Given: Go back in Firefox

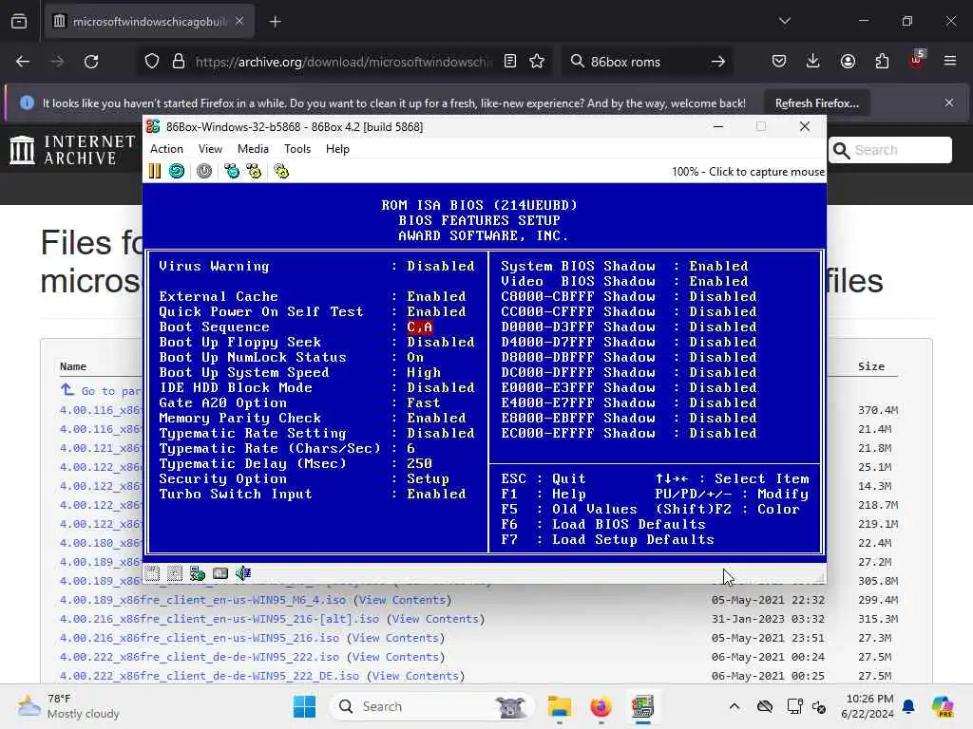Looking at the screenshot, I should pos(23,62).
